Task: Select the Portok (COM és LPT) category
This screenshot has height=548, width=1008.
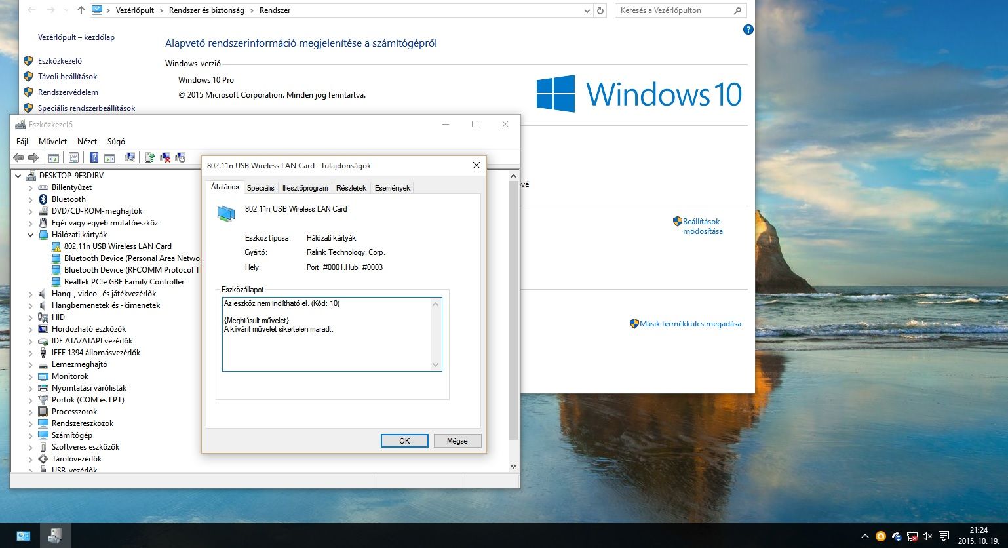Action: click(x=88, y=400)
